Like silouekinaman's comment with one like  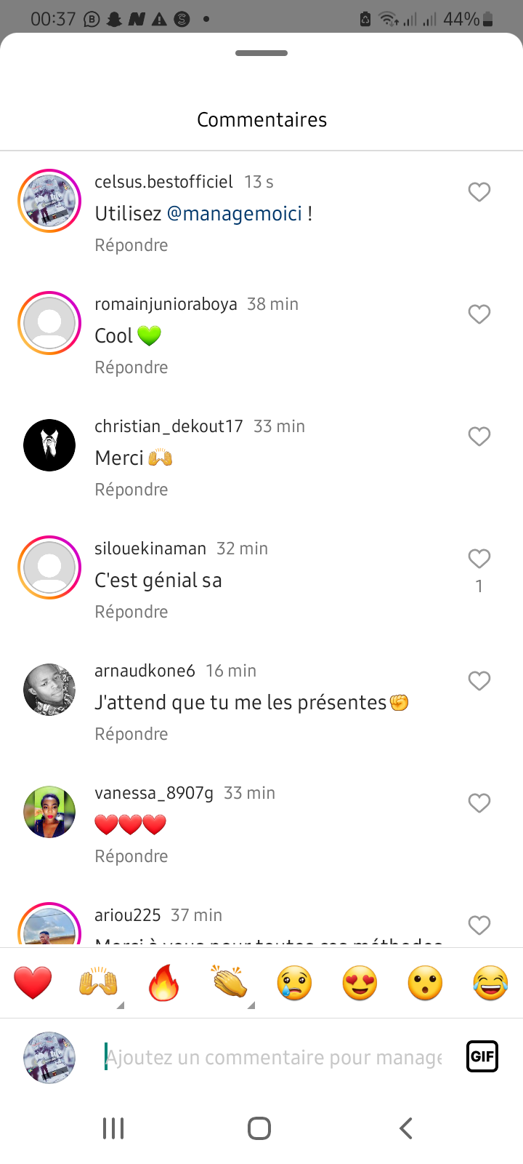479,559
